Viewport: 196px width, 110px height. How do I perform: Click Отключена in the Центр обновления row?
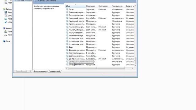tap(117, 62)
